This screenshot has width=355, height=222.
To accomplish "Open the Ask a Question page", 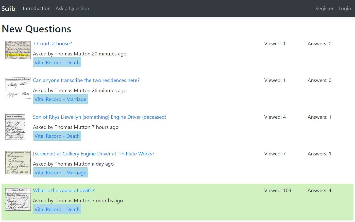I will click(x=72, y=9).
